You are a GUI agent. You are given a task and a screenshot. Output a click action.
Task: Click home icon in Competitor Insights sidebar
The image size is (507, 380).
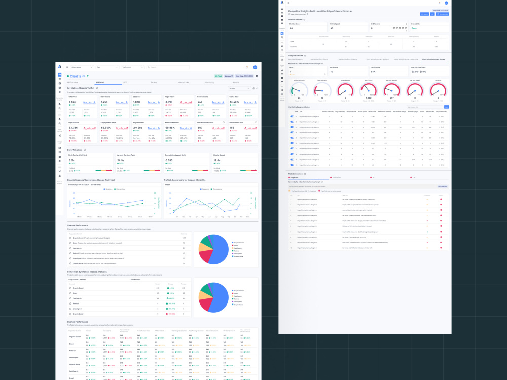point(282,9)
